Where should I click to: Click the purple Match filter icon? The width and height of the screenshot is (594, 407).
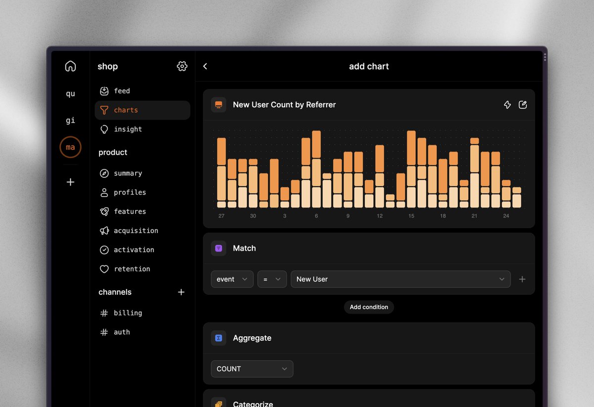tap(219, 248)
